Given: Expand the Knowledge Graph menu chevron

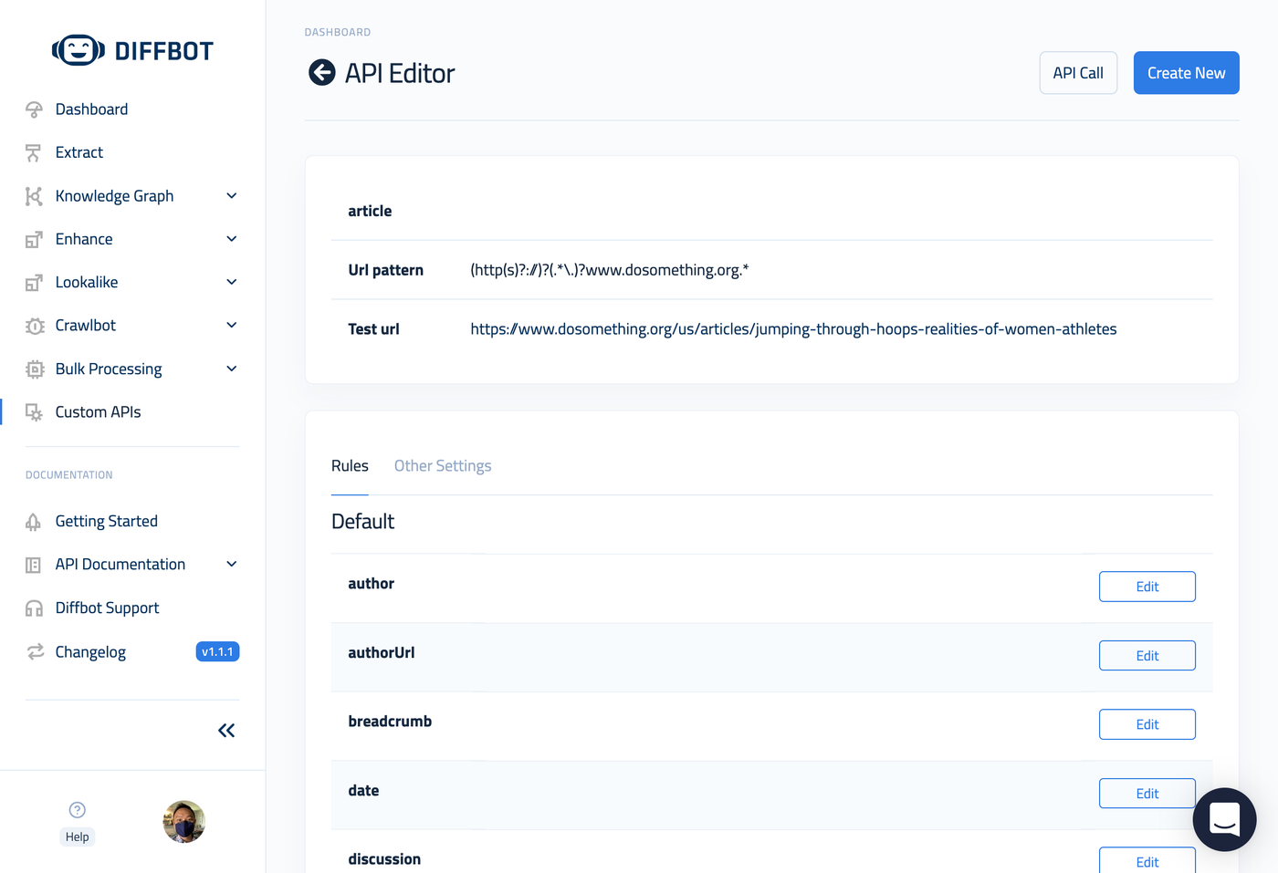Looking at the screenshot, I should pyautogui.click(x=232, y=196).
